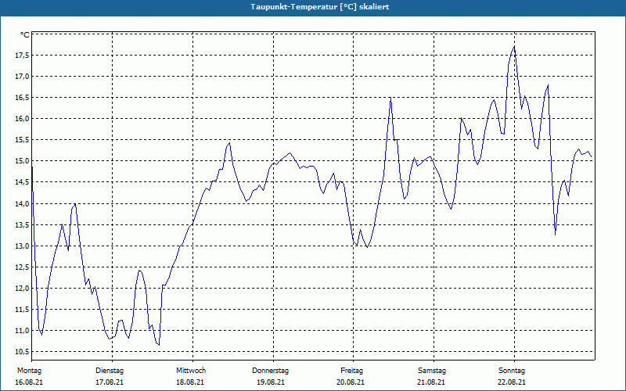
Task: Click the Montag day label
Action: coord(29,371)
